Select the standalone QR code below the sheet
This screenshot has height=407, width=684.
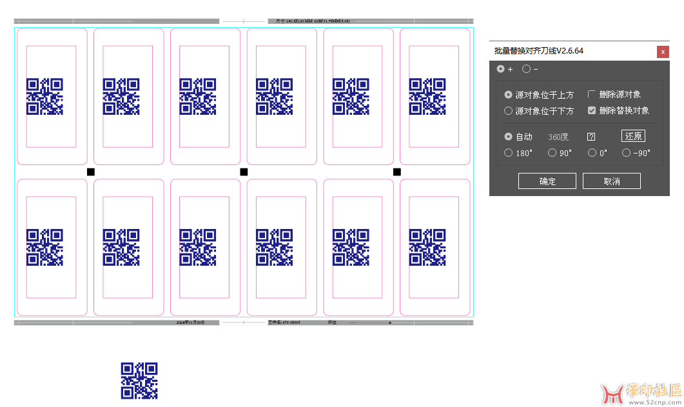coord(139,381)
